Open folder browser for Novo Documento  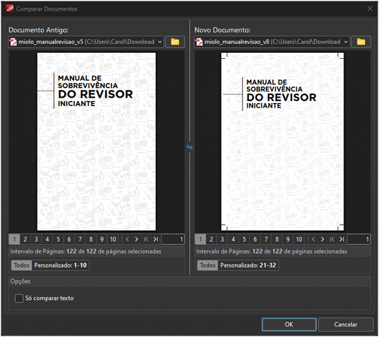[361, 42]
